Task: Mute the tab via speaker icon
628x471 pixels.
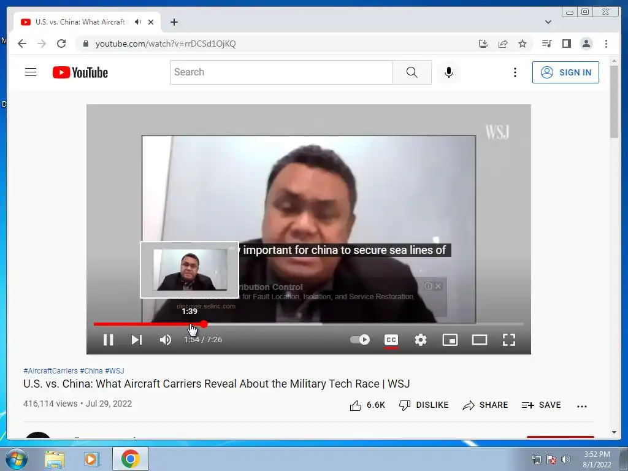Action: click(138, 22)
